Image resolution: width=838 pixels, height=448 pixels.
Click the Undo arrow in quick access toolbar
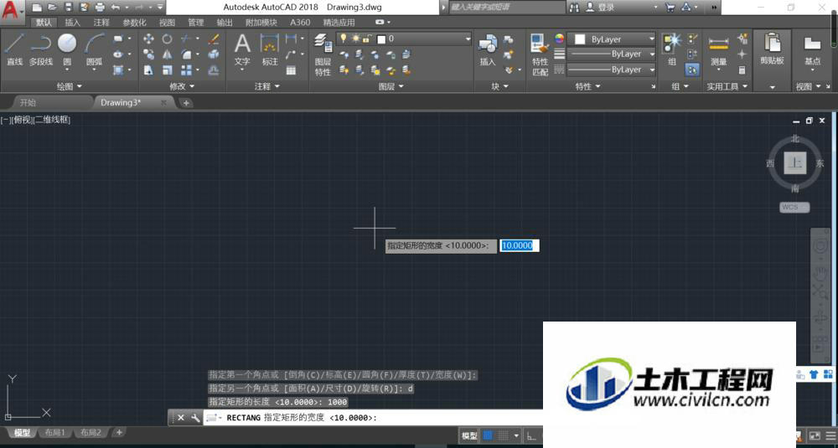pyautogui.click(x=116, y=8)
